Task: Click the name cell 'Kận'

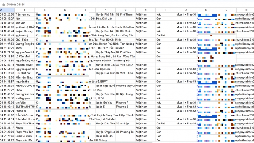Action: click(25, 19)
